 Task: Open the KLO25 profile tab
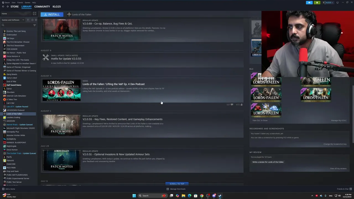click(57, 7)
